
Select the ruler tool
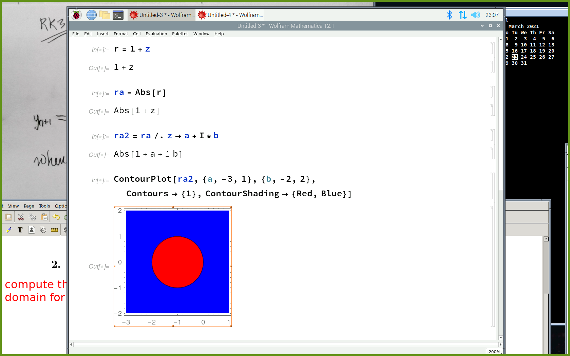point(54,230)
